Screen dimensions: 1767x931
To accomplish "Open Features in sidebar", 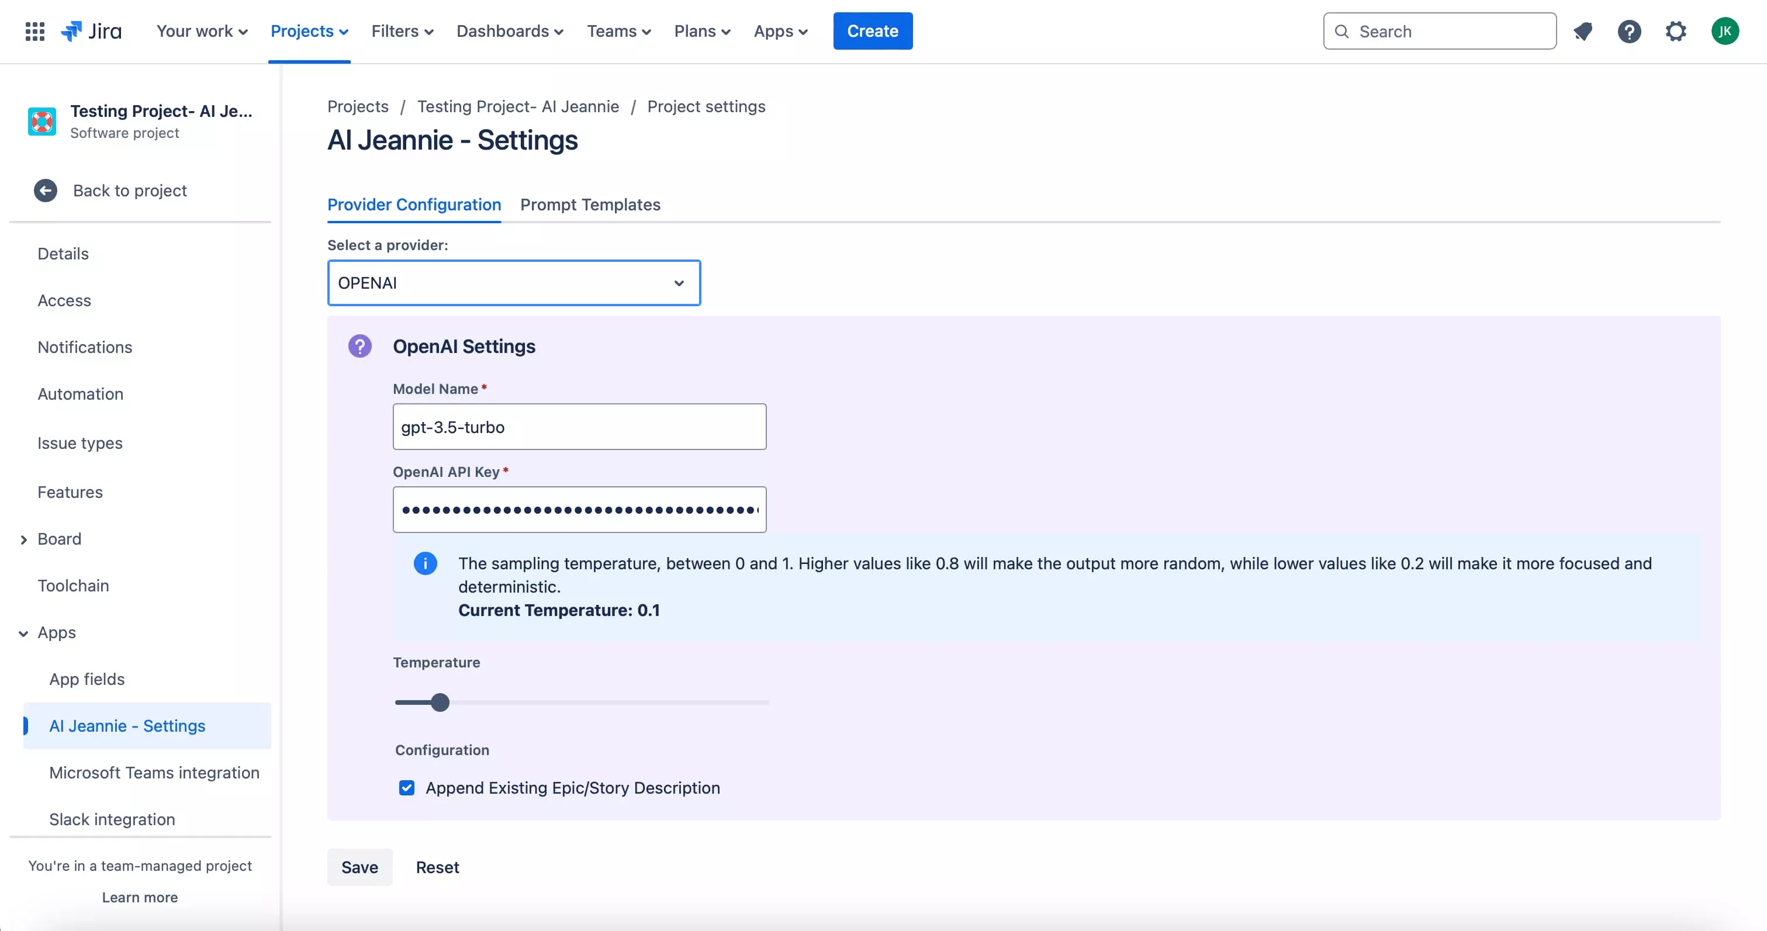I will [x=70, y=493].
